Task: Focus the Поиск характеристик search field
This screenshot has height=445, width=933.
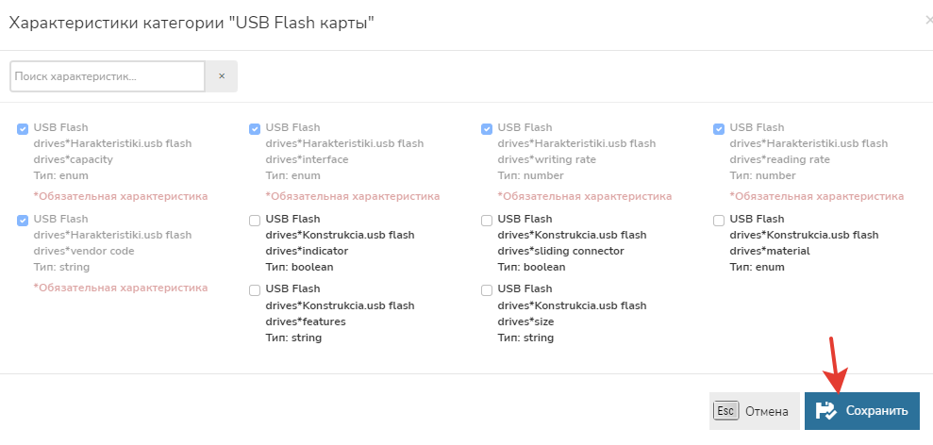Action: (x=107, y=76)
